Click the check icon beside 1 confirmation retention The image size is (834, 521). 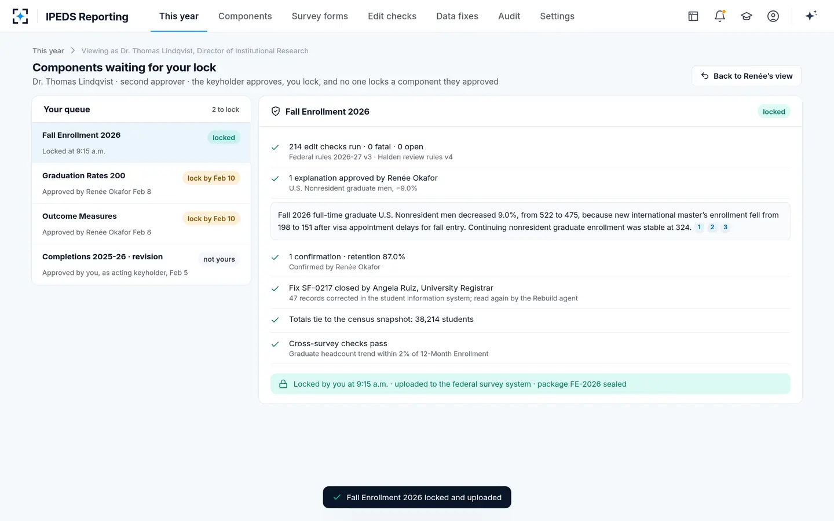pos(275,257)
